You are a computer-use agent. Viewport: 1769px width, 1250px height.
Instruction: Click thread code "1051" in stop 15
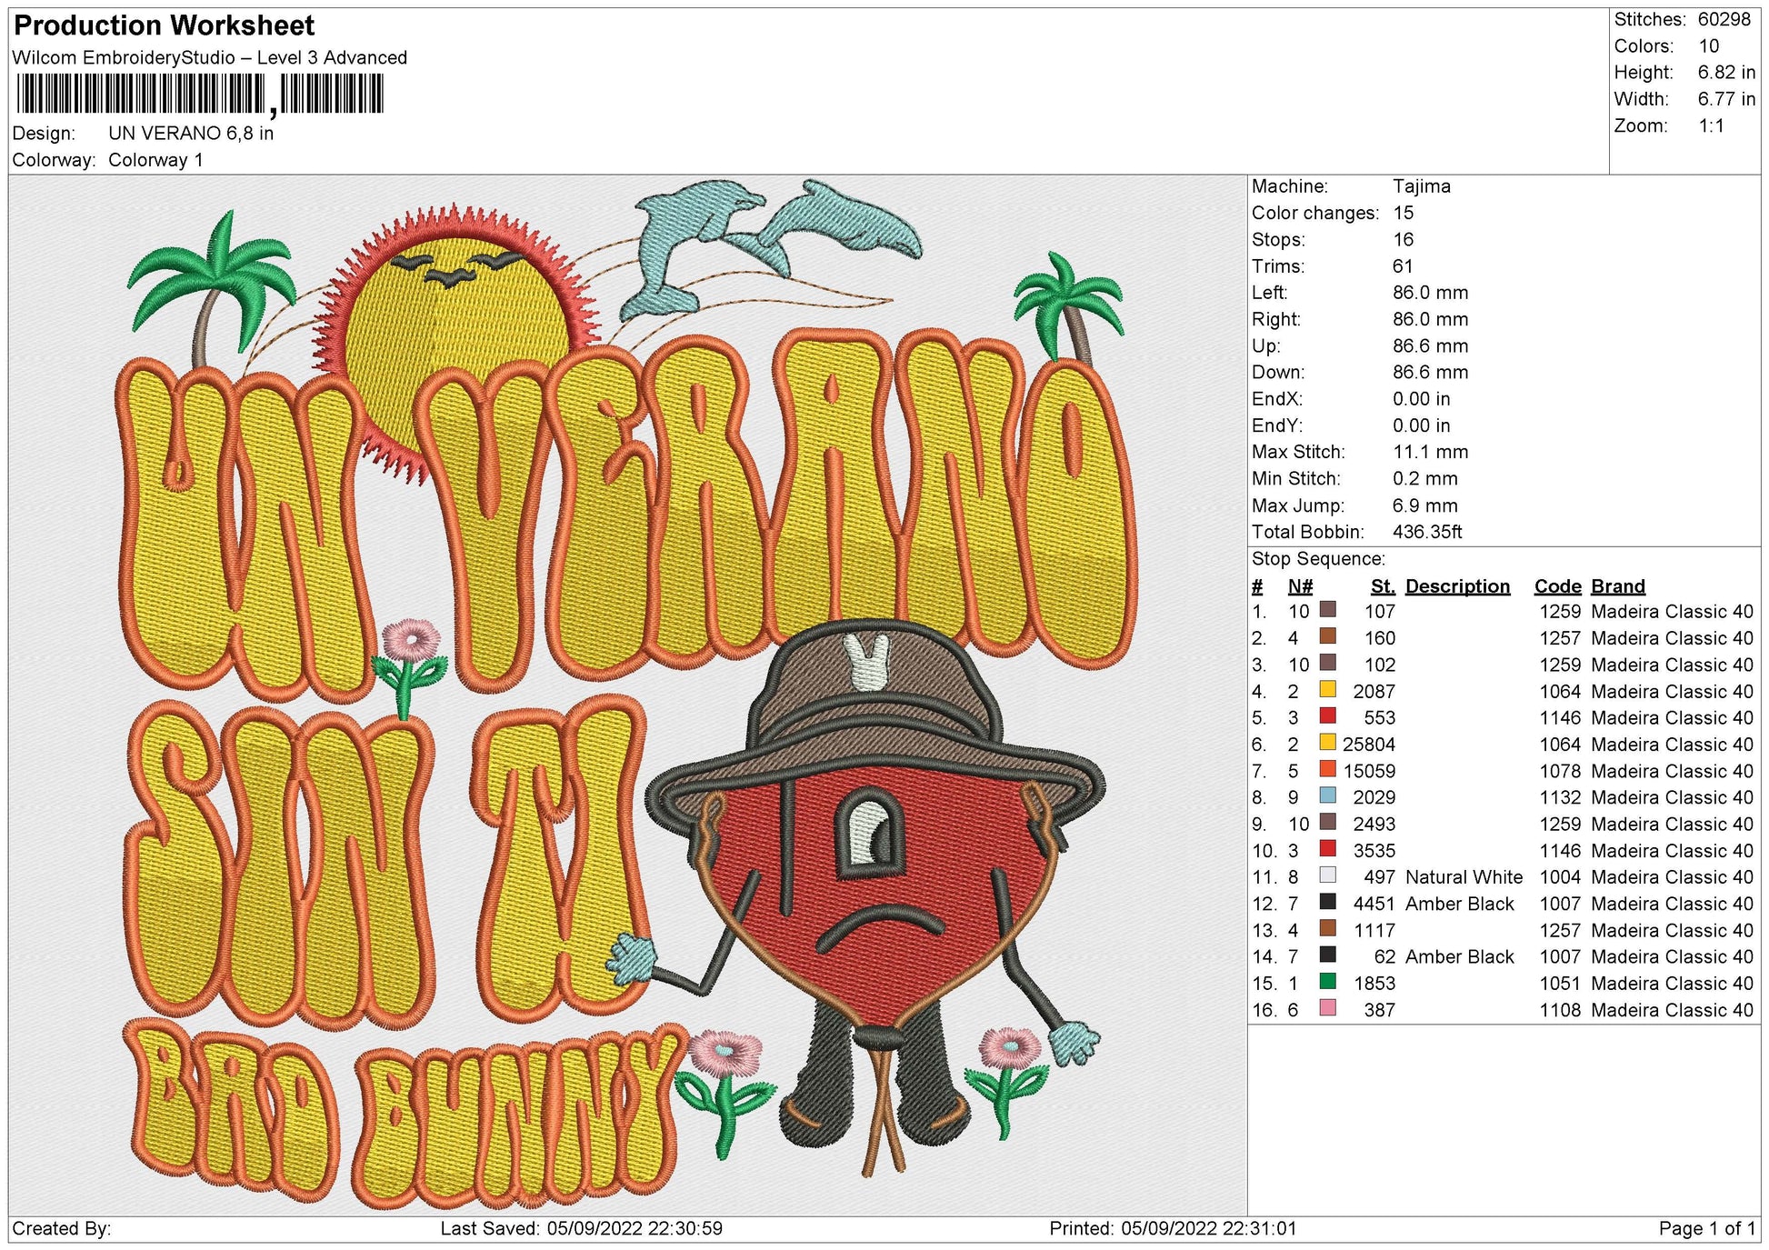pos(1560,984)
